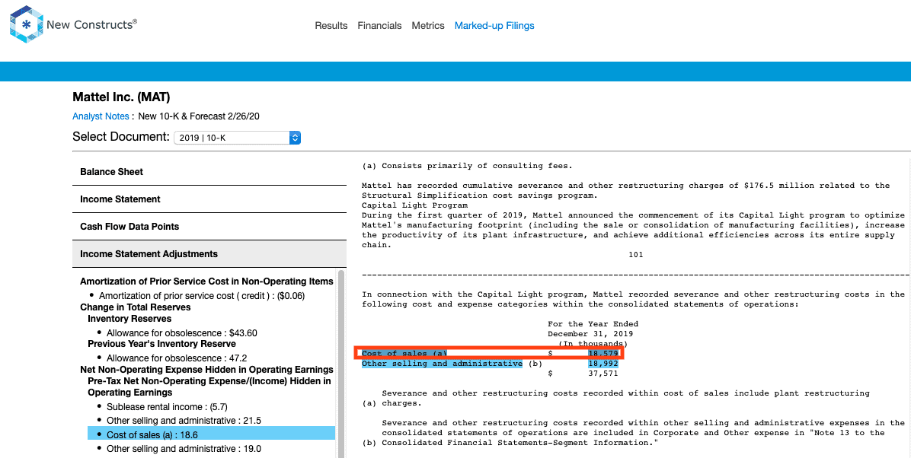Click 'Amortization of Prior Service Cost' heading
Screen dimensions: 911x458
207,281
